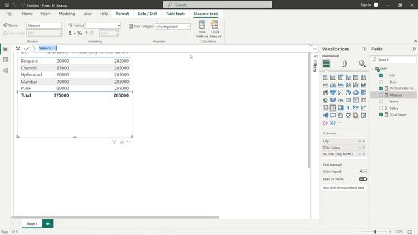Viewport: 418px width, 235px height.
Task: Select the Format visual brush icon
Action: click(344, 64)
